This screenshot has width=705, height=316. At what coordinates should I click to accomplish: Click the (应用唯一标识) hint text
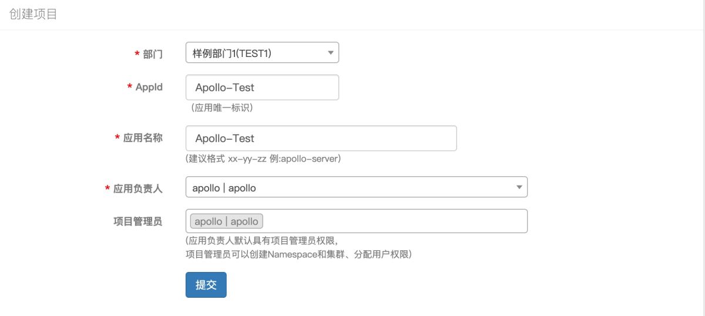click(219, 108)
